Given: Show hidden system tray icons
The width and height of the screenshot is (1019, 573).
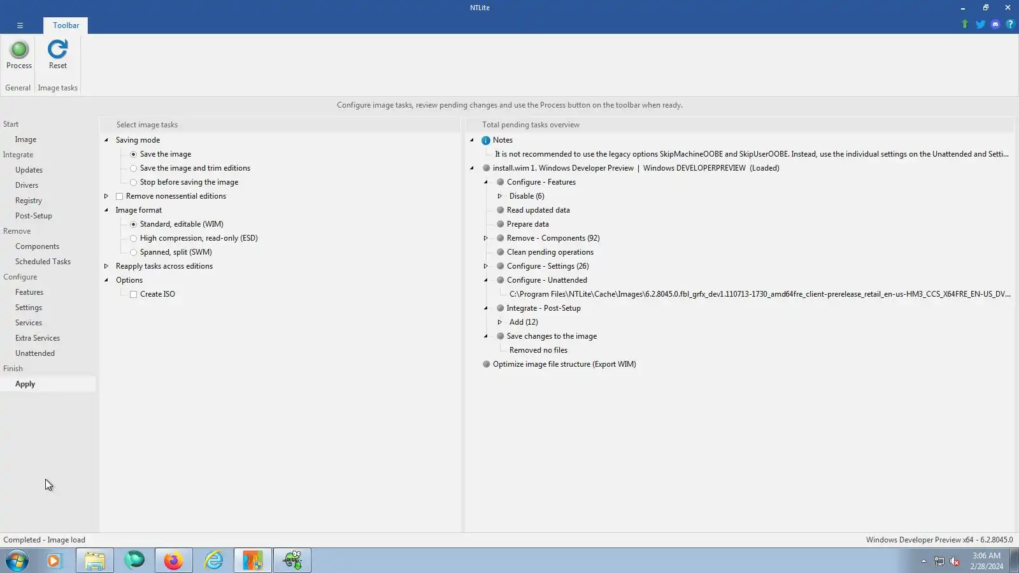Looking at the screenshot, I should (923, 561).
